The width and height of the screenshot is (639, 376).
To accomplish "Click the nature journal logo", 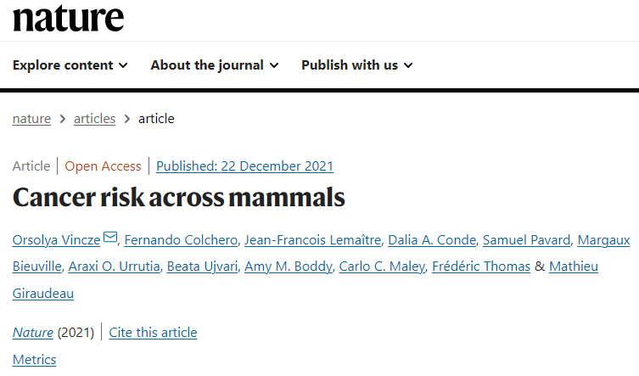I will (x=68, y=17).
